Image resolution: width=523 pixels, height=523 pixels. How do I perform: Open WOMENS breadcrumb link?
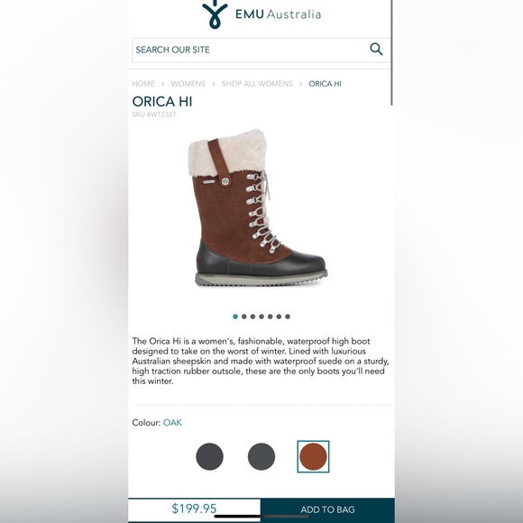tap(188, 84)
